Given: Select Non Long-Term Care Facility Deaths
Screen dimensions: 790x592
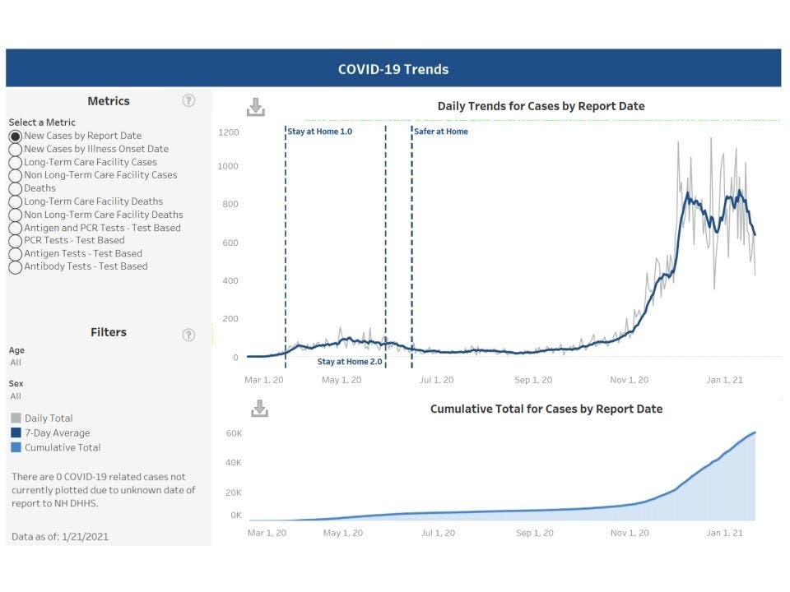Looking at the screenshot, I should point(15,215).
